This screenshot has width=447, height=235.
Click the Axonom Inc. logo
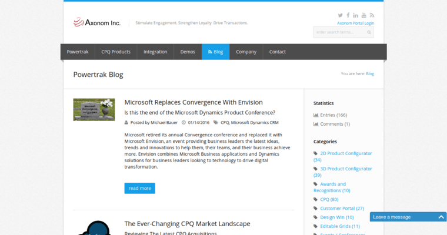click(97, 23)
